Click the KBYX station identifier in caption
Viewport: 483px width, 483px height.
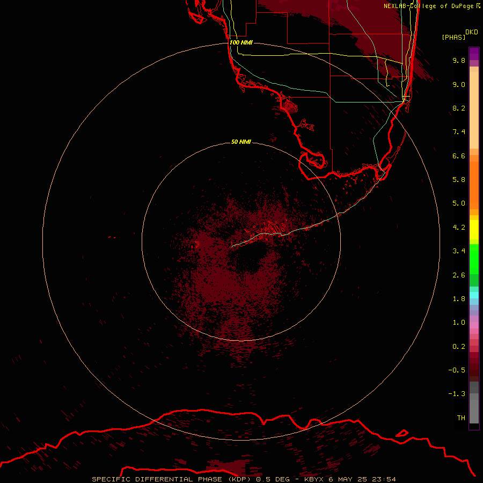tap(314, 479)
